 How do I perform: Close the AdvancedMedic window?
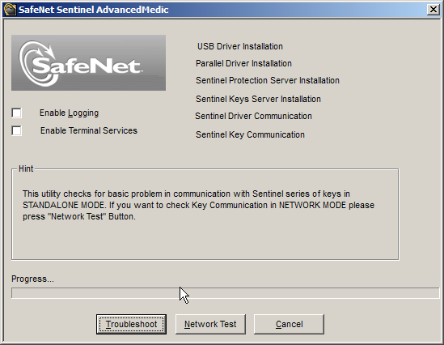pyautogui.click(x=433, y=10)
